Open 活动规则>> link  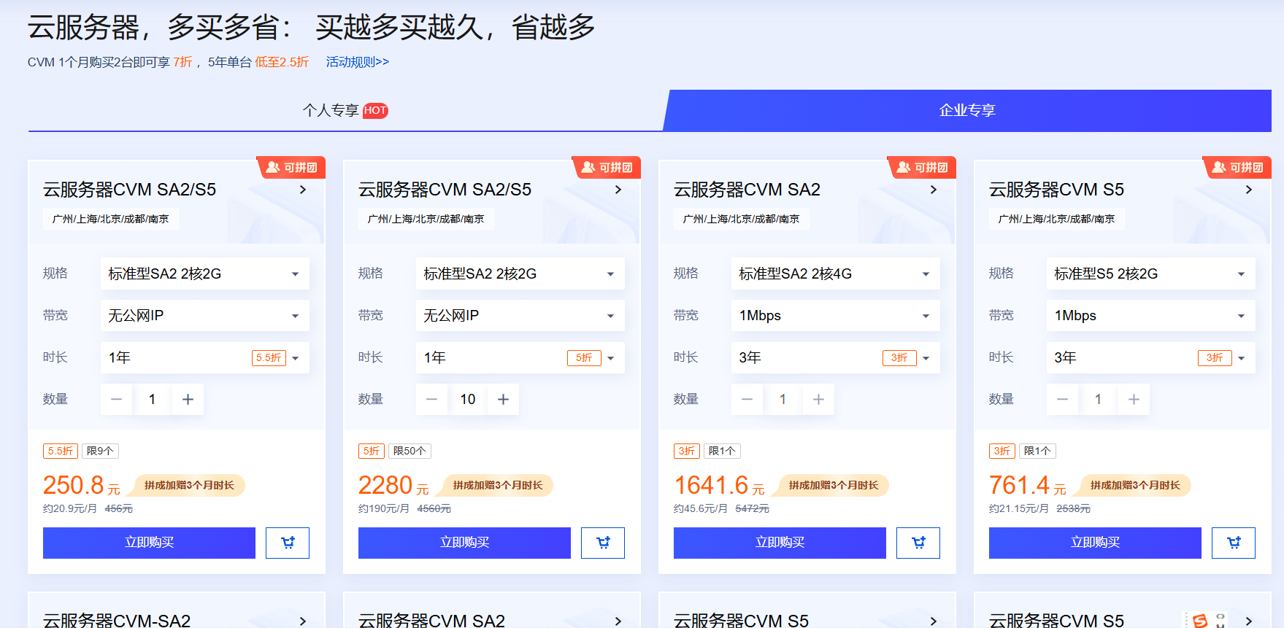tap(358, 62)
